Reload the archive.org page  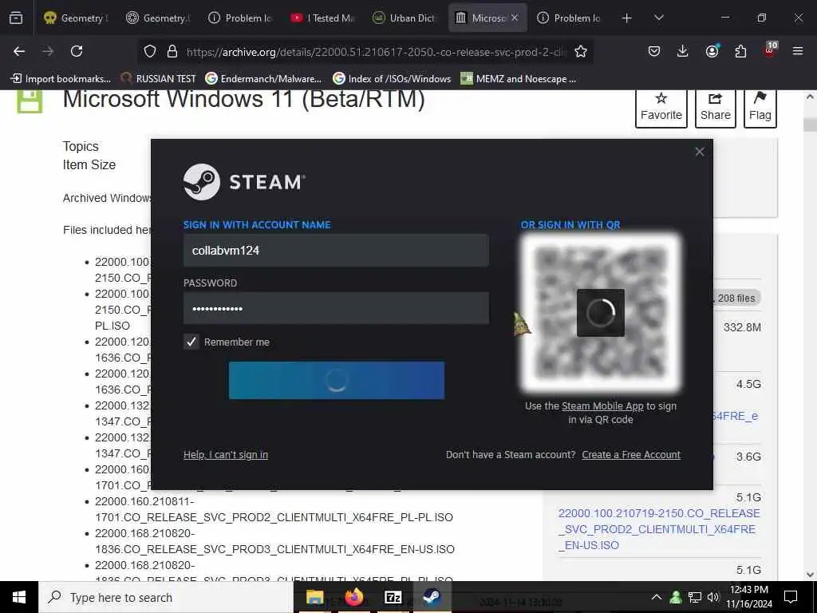[x=77, y=51]
